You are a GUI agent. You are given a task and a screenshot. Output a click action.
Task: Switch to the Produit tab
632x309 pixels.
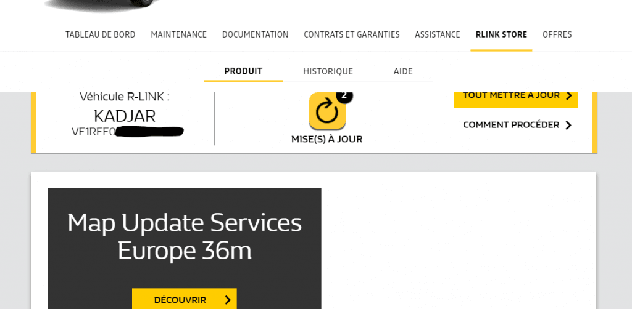click(x=243, y=71)
